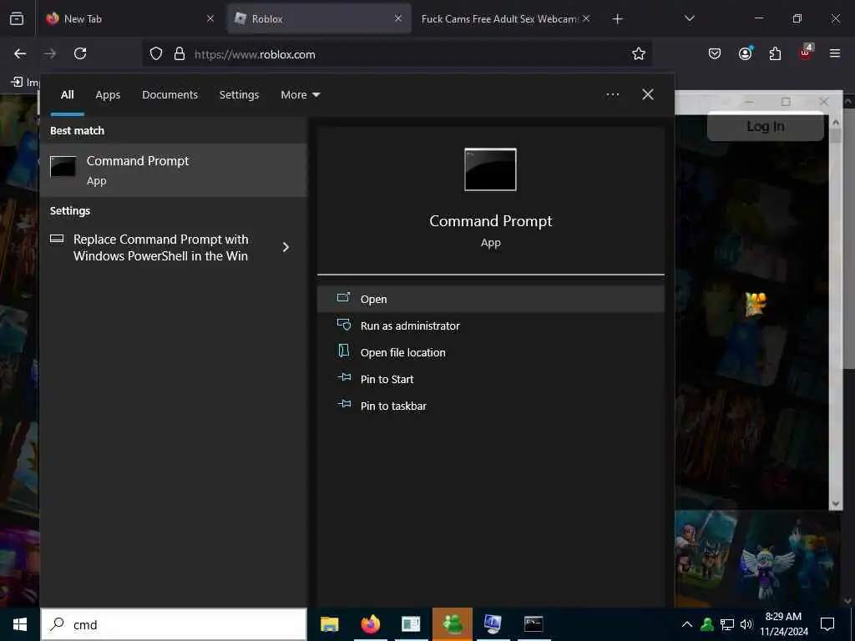Open Firefox from the taskbar
The image size is (855, 641).
click(x=370, y=624)
